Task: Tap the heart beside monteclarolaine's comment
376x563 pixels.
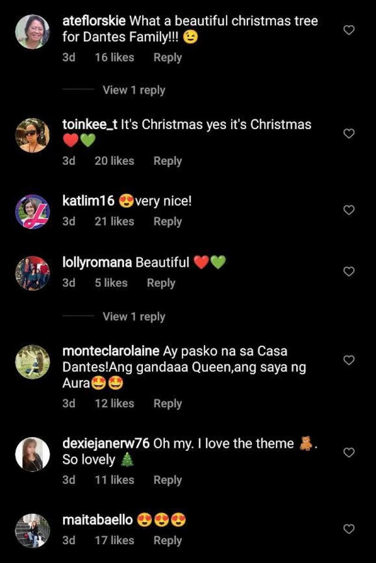Action: tap(349, 360)
